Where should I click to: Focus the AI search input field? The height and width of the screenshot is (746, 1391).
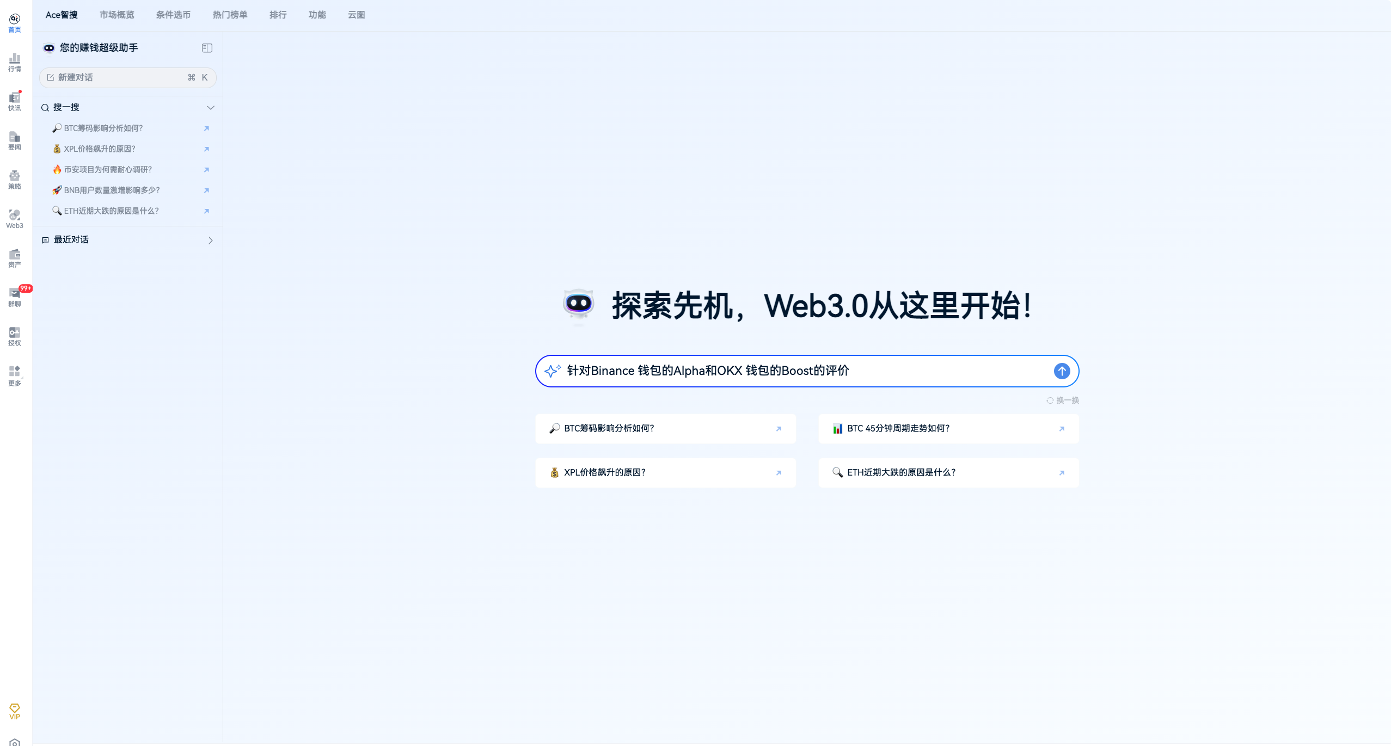(x=806, y=371)
